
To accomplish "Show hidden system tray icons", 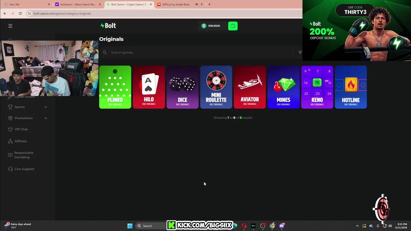I will 357,226.
